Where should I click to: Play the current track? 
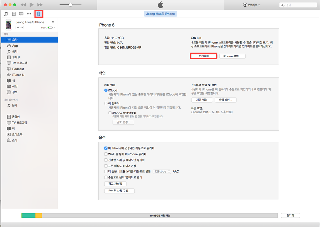pyautogui.click(x=32, y=5)
